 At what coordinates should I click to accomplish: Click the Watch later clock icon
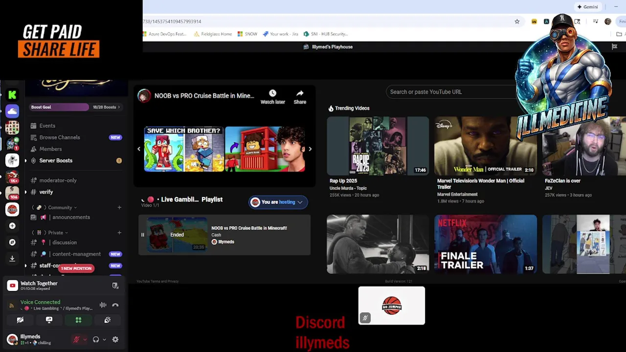tap(272, 93)
